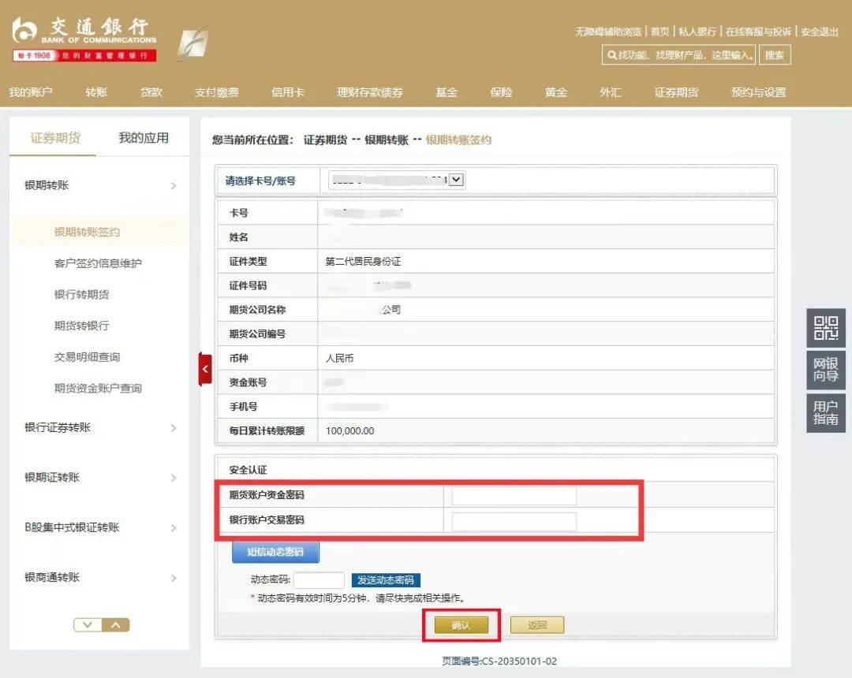Open the 信用卡 navigation menu
Viewport: 852px width, 678px height.
coord(287,92)
